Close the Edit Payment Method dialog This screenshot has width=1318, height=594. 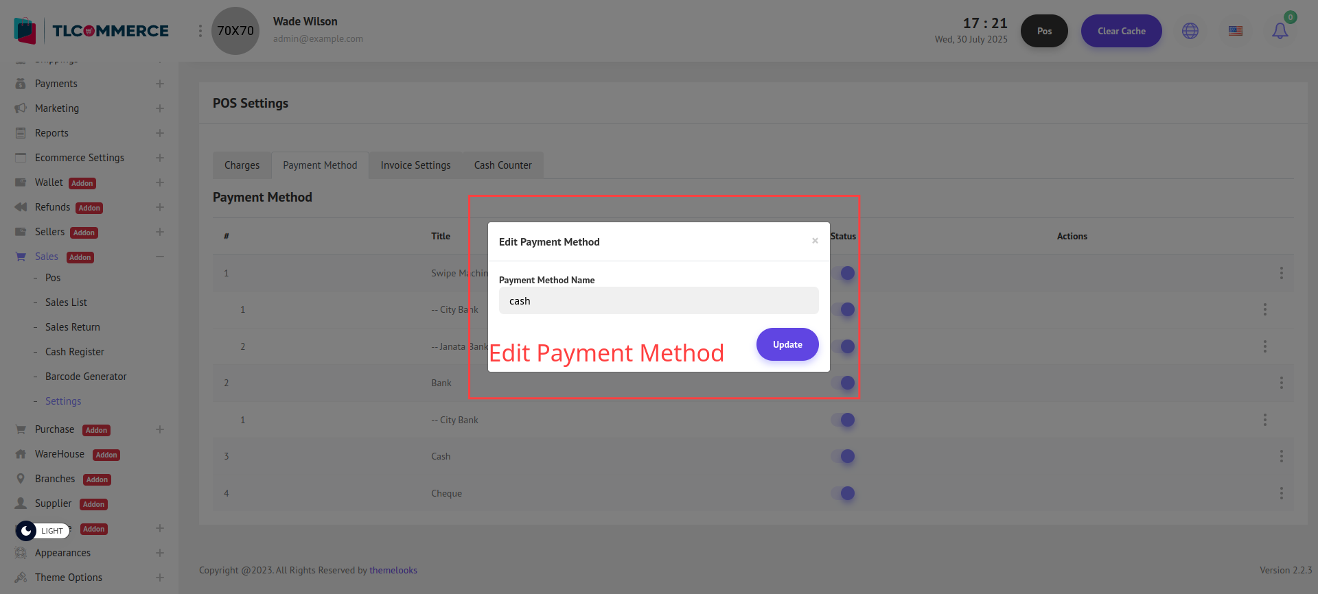coord(815,241)
